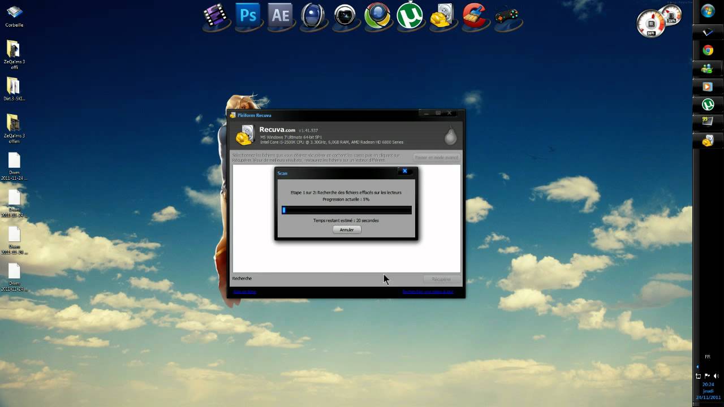Image resolution: width=724 pixels, height=407 pixels.
Task: Click the Recherche status text in Recuva
Action: (x=242, y=279)
